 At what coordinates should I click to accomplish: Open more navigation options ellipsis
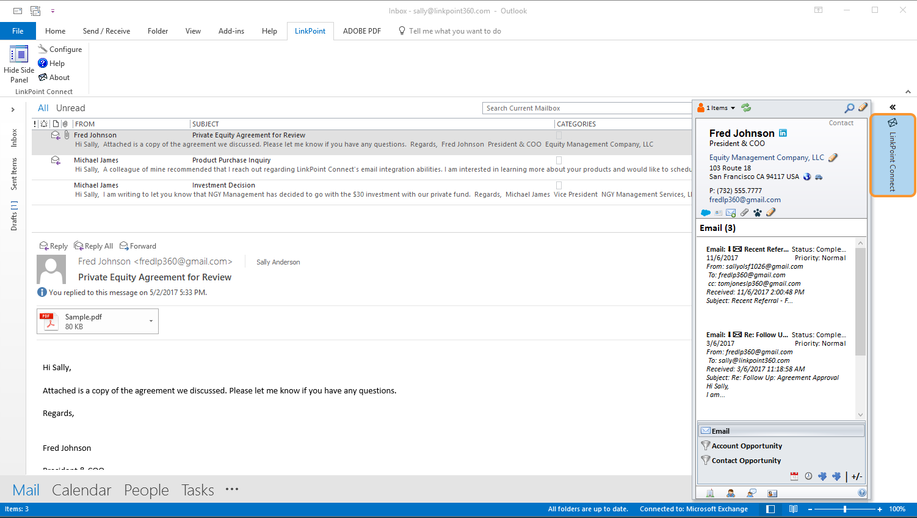(232, 489)
